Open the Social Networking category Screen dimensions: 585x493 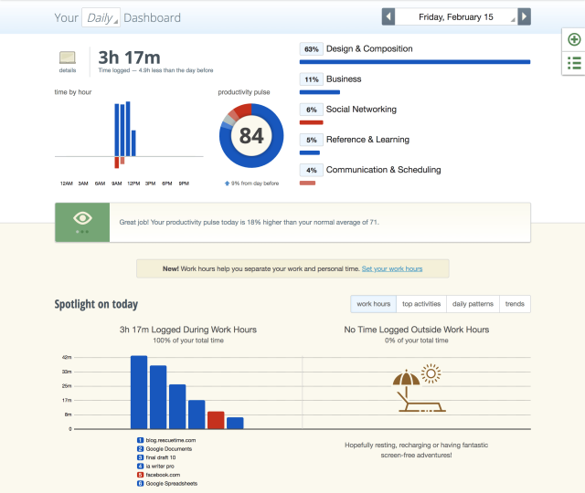tap(361, 110)
